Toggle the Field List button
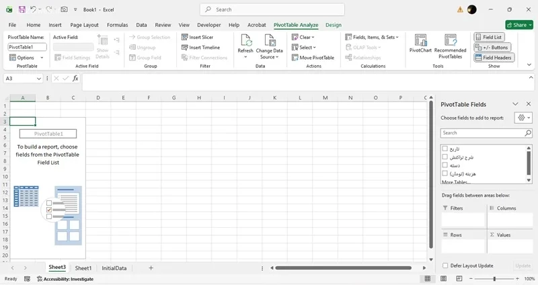 click(x=492, y=37)
